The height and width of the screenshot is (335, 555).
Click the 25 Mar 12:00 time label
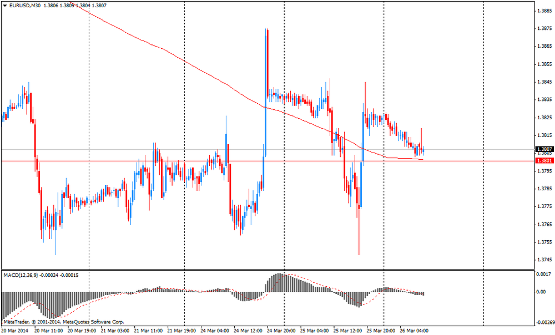click(x=348, y=331)
